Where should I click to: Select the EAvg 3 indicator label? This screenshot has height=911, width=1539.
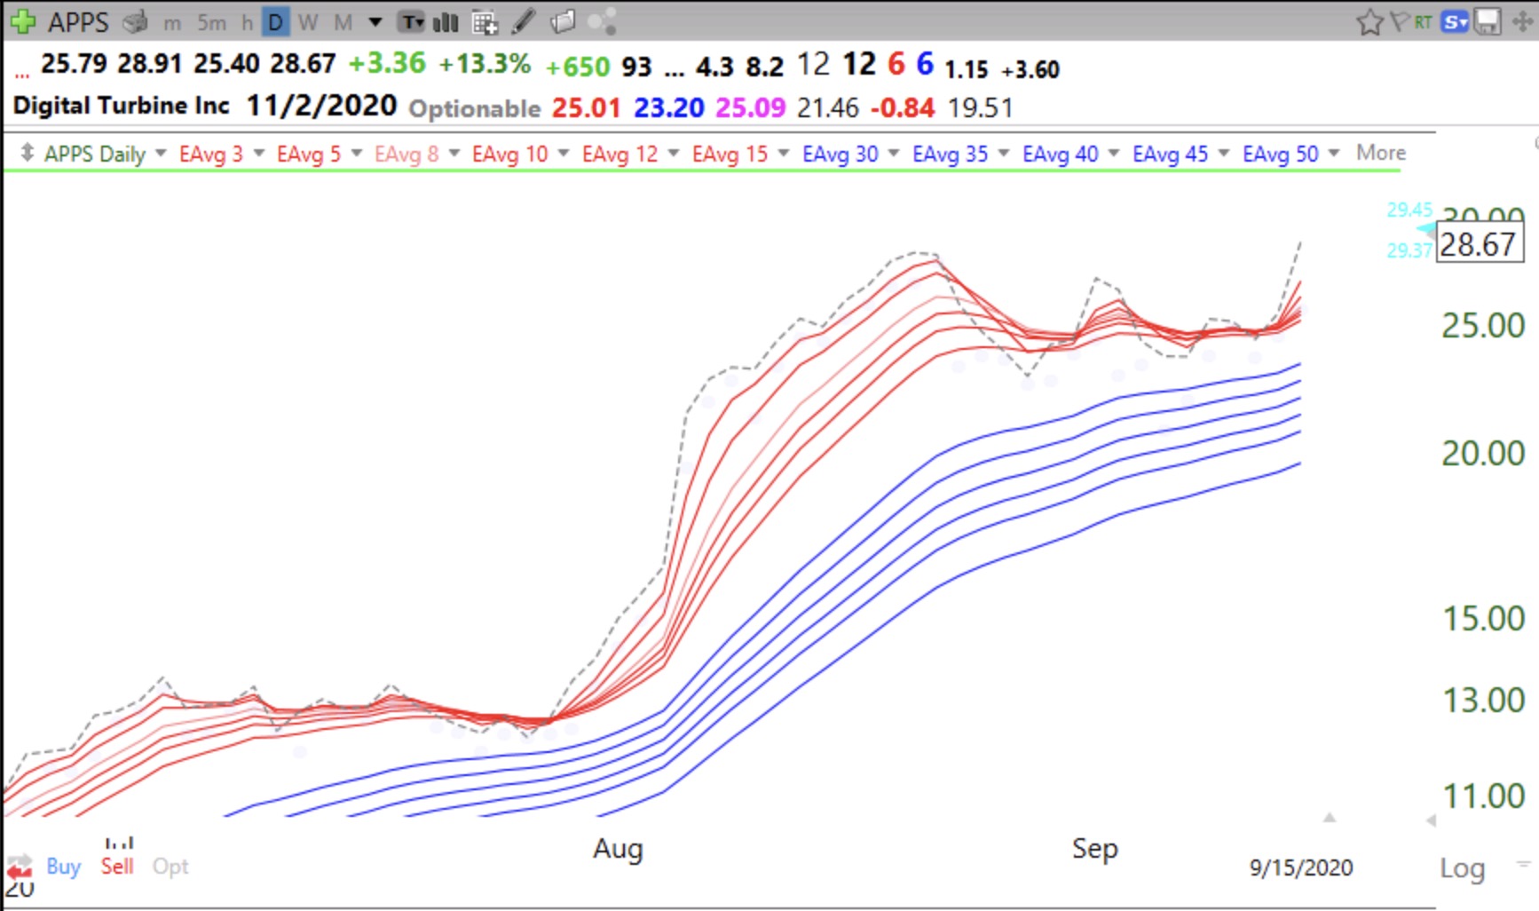211,154
